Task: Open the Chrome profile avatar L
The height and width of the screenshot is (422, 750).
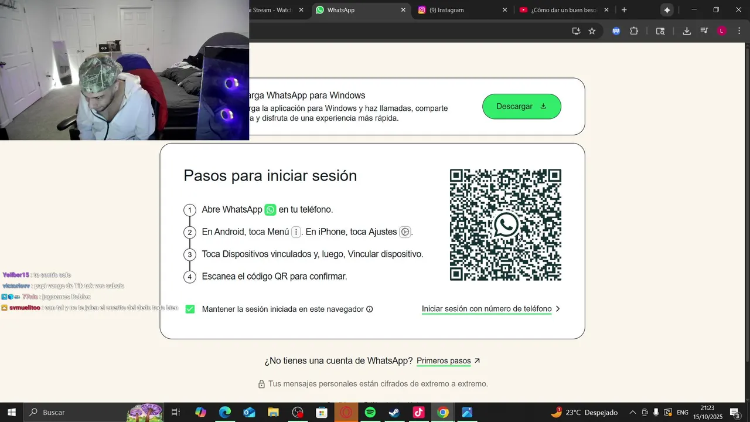Action: click(x=722, y=31)
